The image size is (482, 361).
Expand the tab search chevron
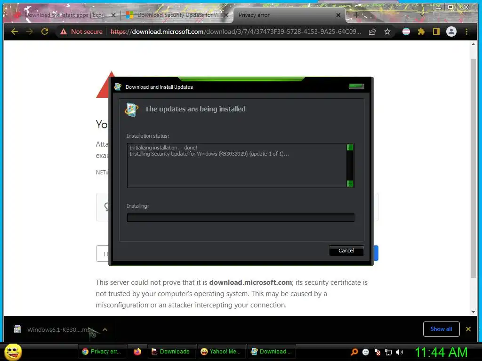point(422,15)
